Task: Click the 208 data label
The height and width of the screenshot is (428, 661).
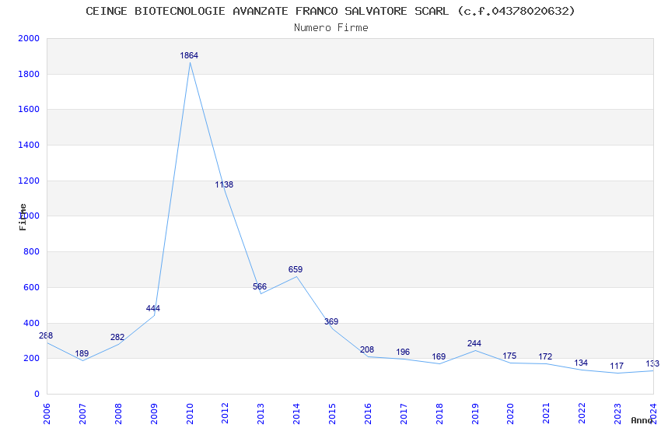Action: [367, 349]
